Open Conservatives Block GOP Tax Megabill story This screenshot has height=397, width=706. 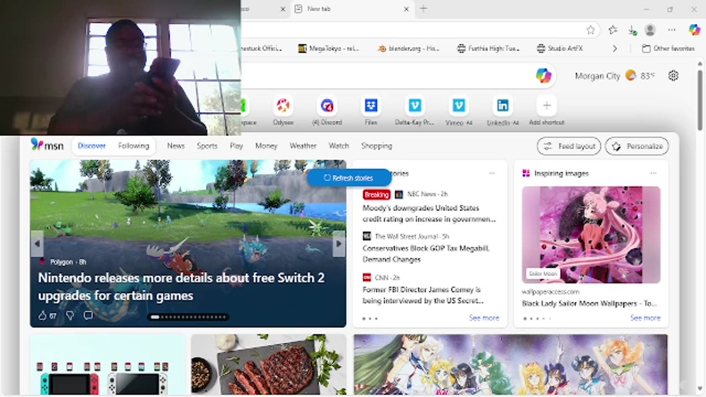pyautogui.click(x=426, y=254)
